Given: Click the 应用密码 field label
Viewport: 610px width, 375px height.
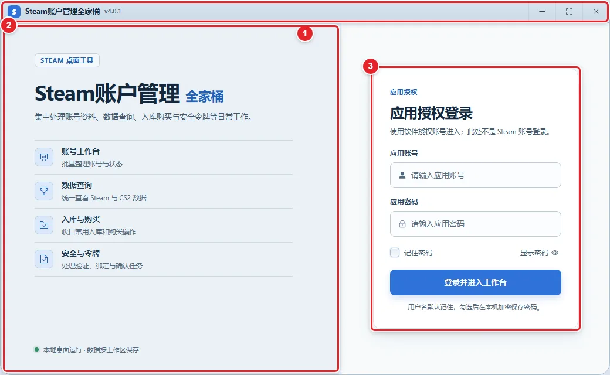Looking at the screenshot, I should (x=404, y=202).
